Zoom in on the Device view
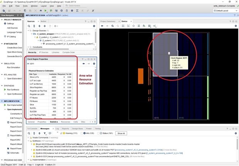 pyautogui.click(x=112, y=26)
